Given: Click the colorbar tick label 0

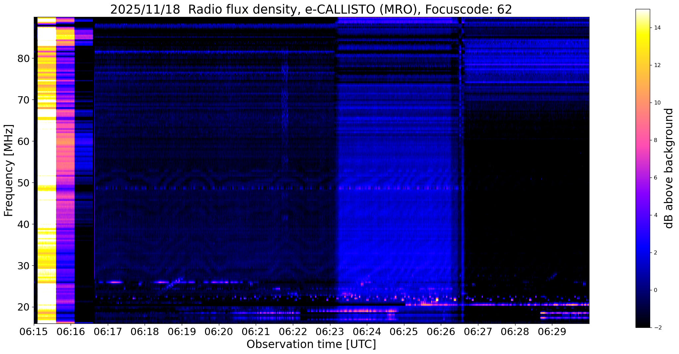Looking at the screenshot, I should 655,290.
